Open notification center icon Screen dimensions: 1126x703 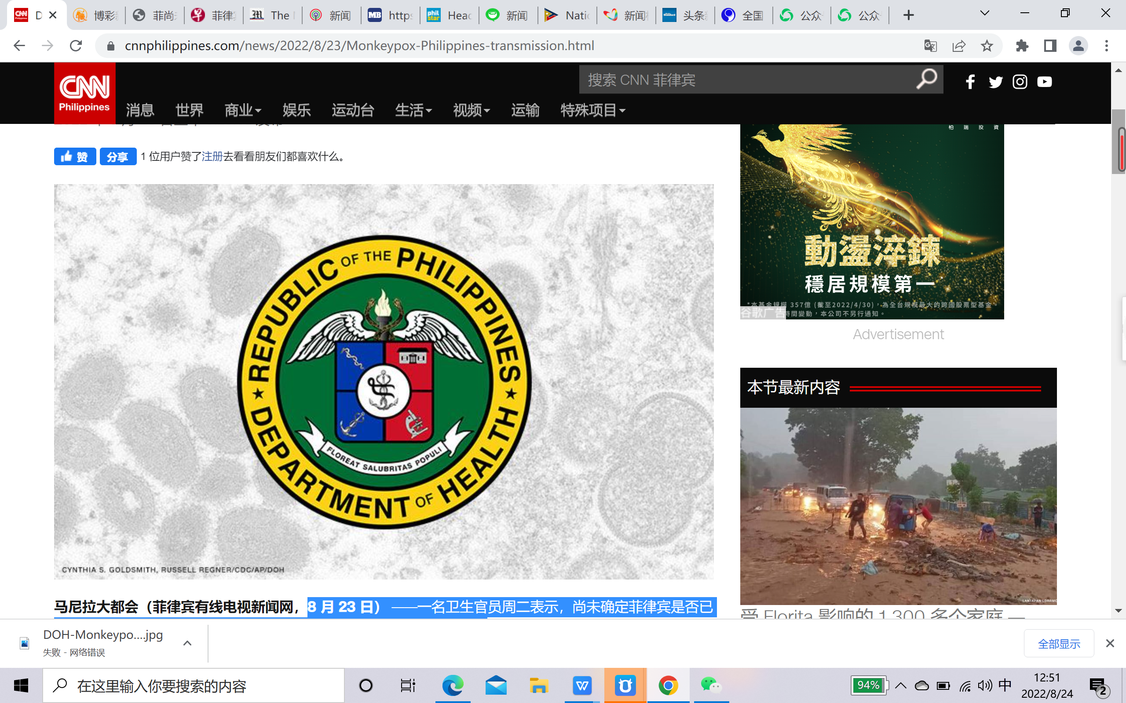(1100, 686)
